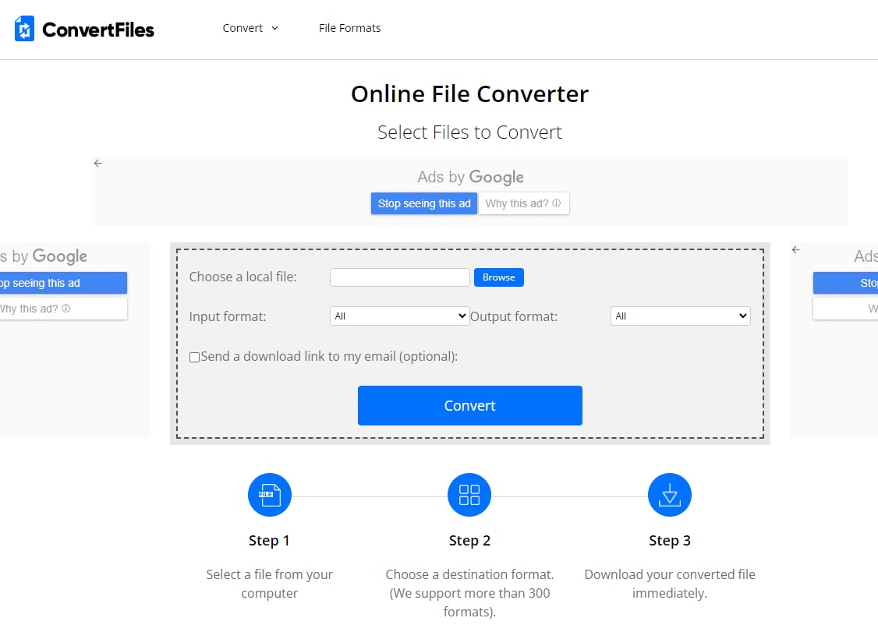Click the Output format label
Viewport: 878px width, 632px height.
click(514, 316)
